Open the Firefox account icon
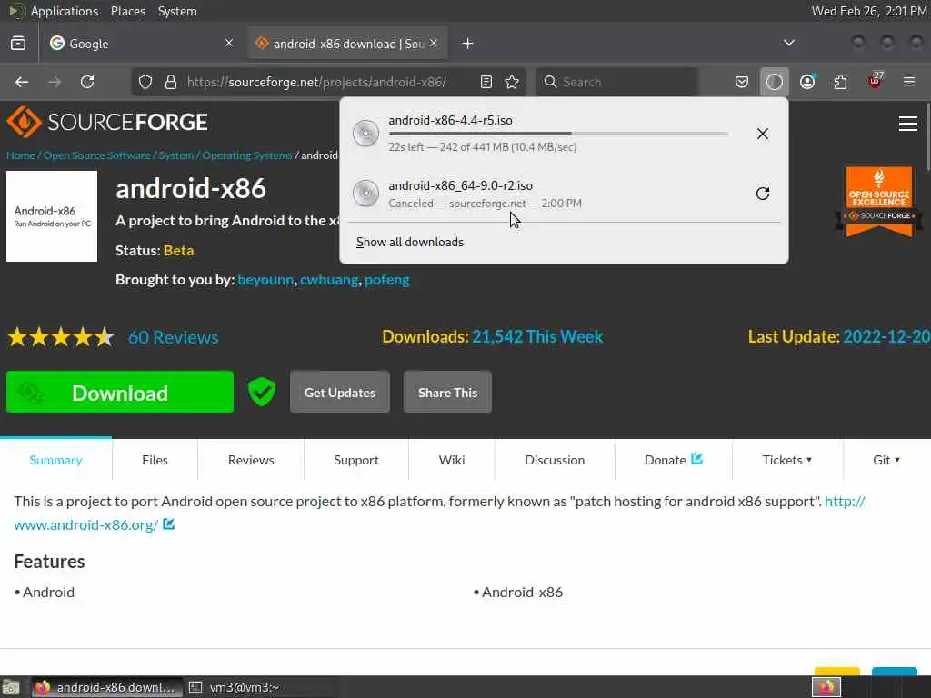Screen dimensions: 931x698 [807, 82]
